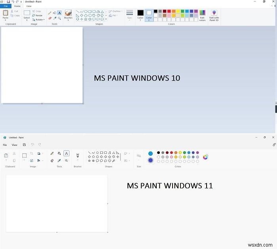
Task: Click the Paste clipboard icon in Windows 10 Paint
Action: tap(6, 13)
